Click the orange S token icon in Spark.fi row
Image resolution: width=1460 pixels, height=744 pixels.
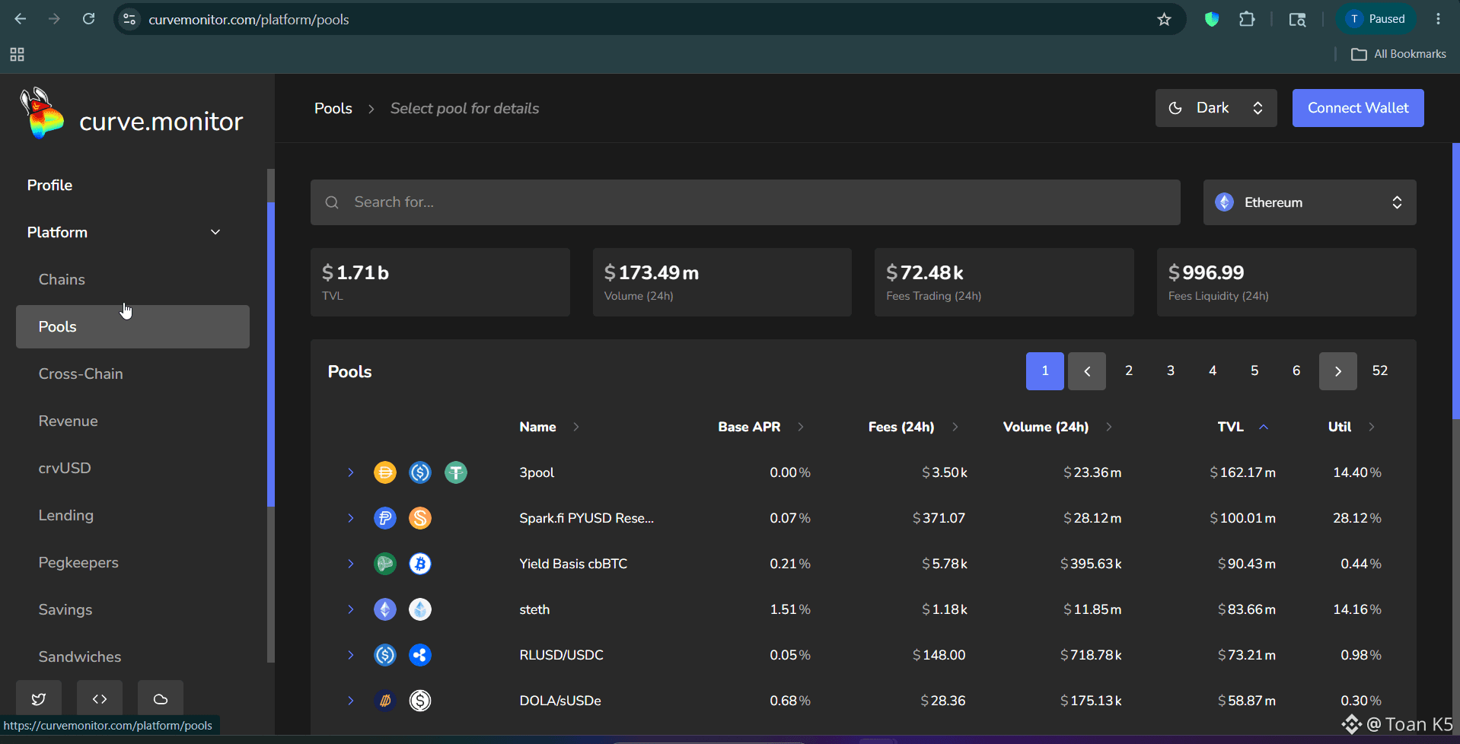420,518
